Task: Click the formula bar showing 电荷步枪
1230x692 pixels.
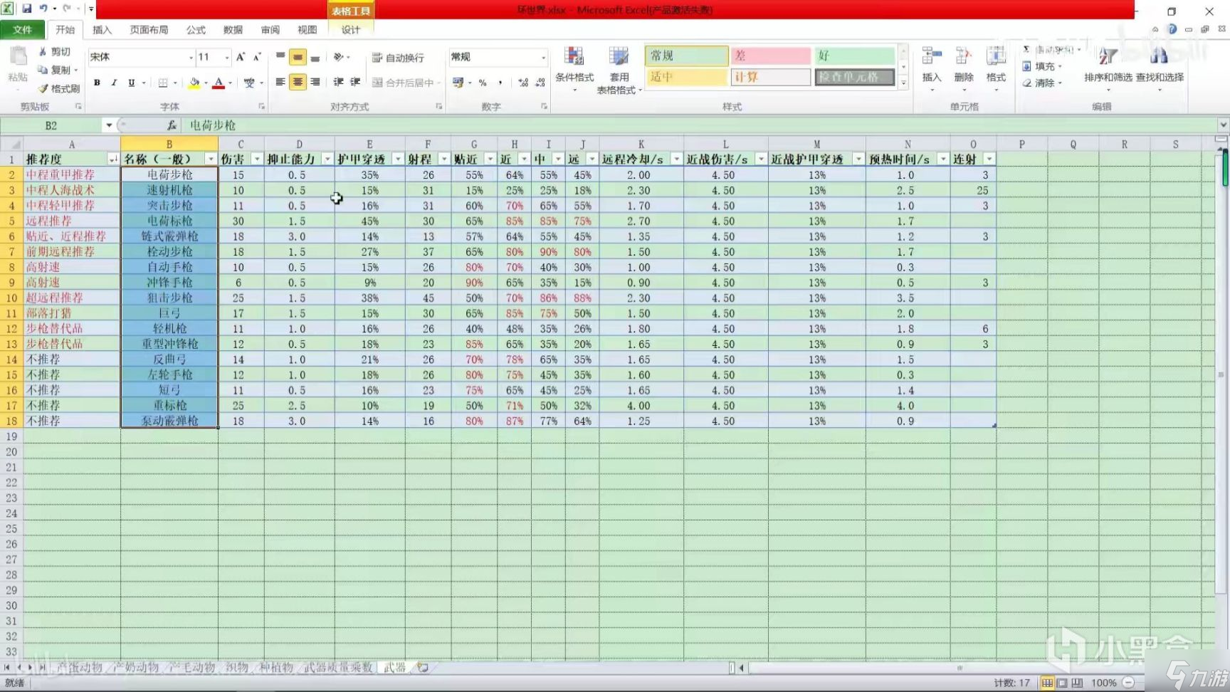Action: [x=698, y=125]
